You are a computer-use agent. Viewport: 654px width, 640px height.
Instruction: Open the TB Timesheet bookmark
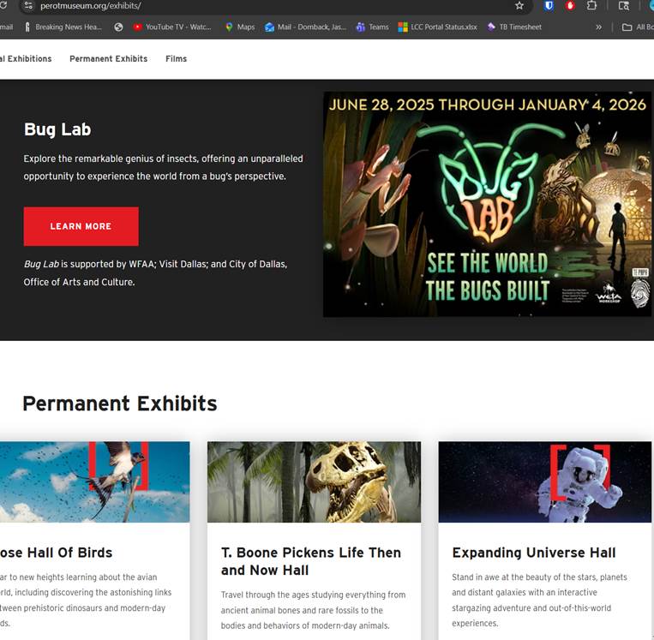(514, 27)
